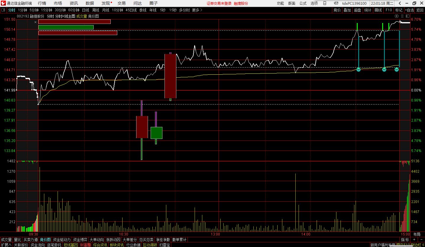Open the three-line list icon above chart
The width and height of the screenshot is (425, 247).
402,16
